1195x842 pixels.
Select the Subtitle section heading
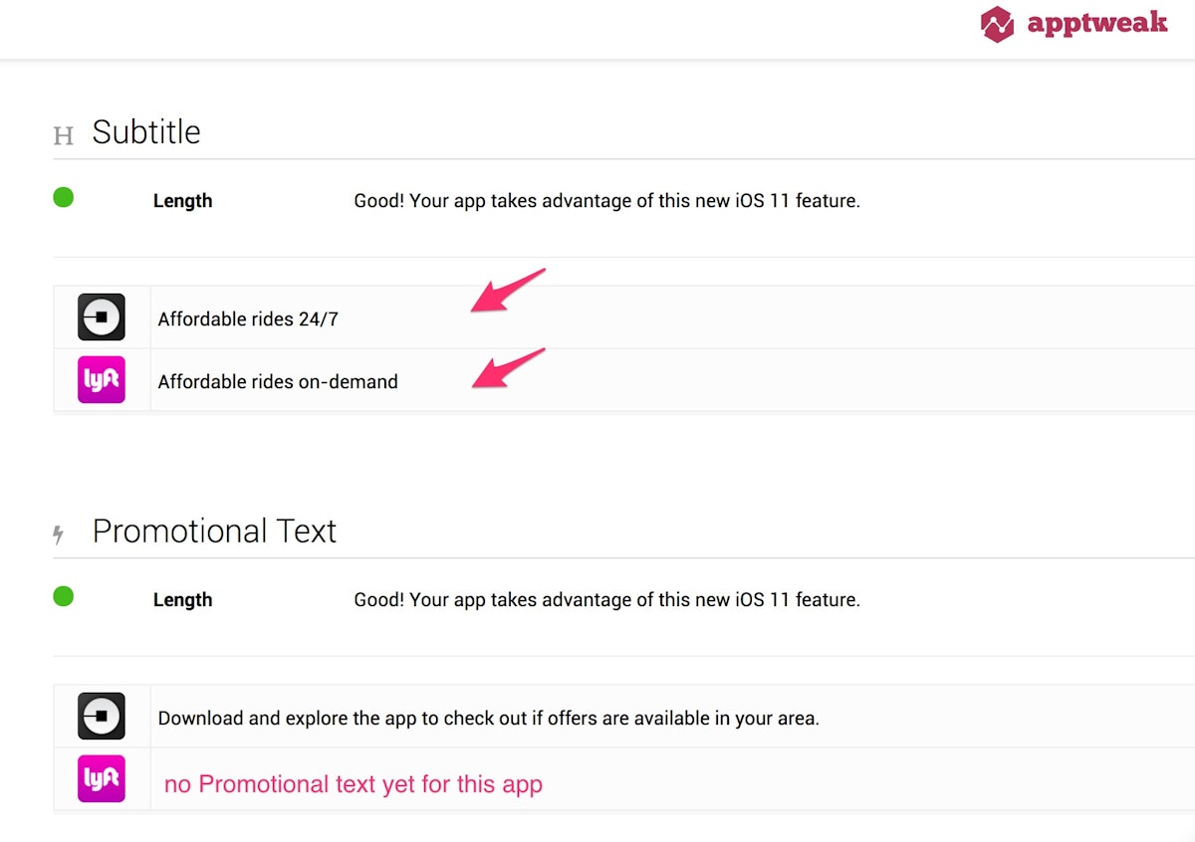pyautogui.click(x=146, y=132)
